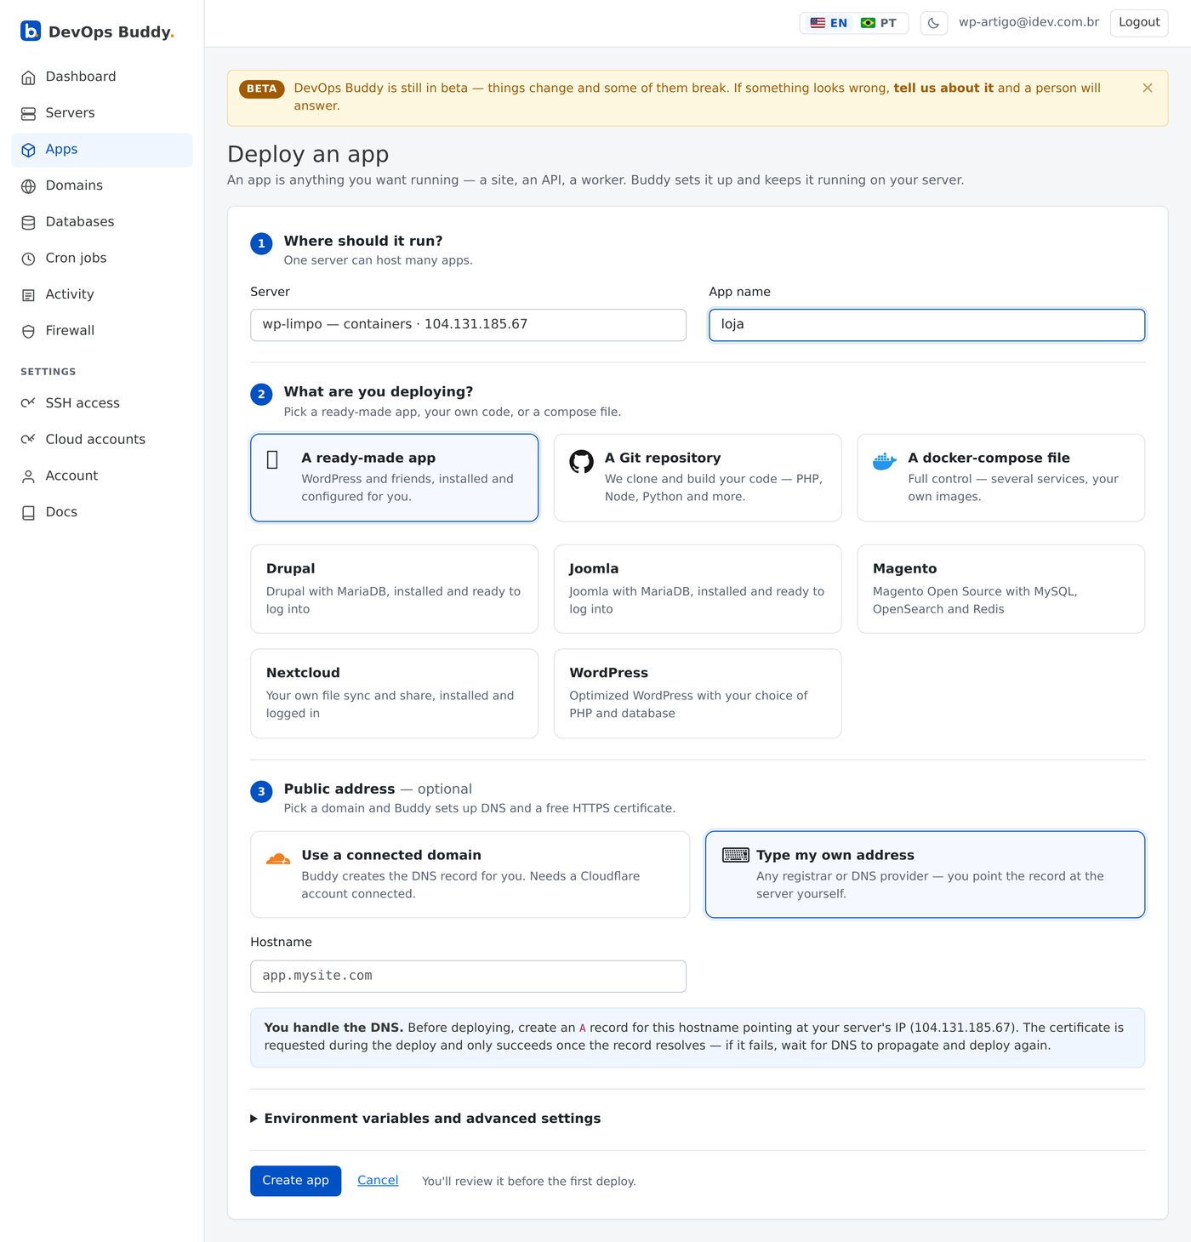Toggle dark mode with the moon icon
This screenshot has height=1242, width=1191.
[x=933, y=23]
